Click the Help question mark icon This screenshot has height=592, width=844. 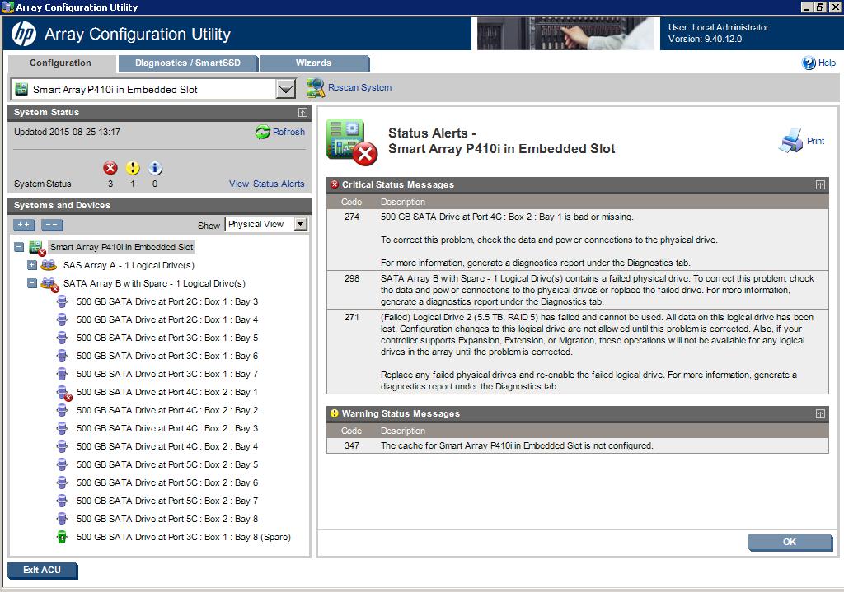[x=809, y=63]
